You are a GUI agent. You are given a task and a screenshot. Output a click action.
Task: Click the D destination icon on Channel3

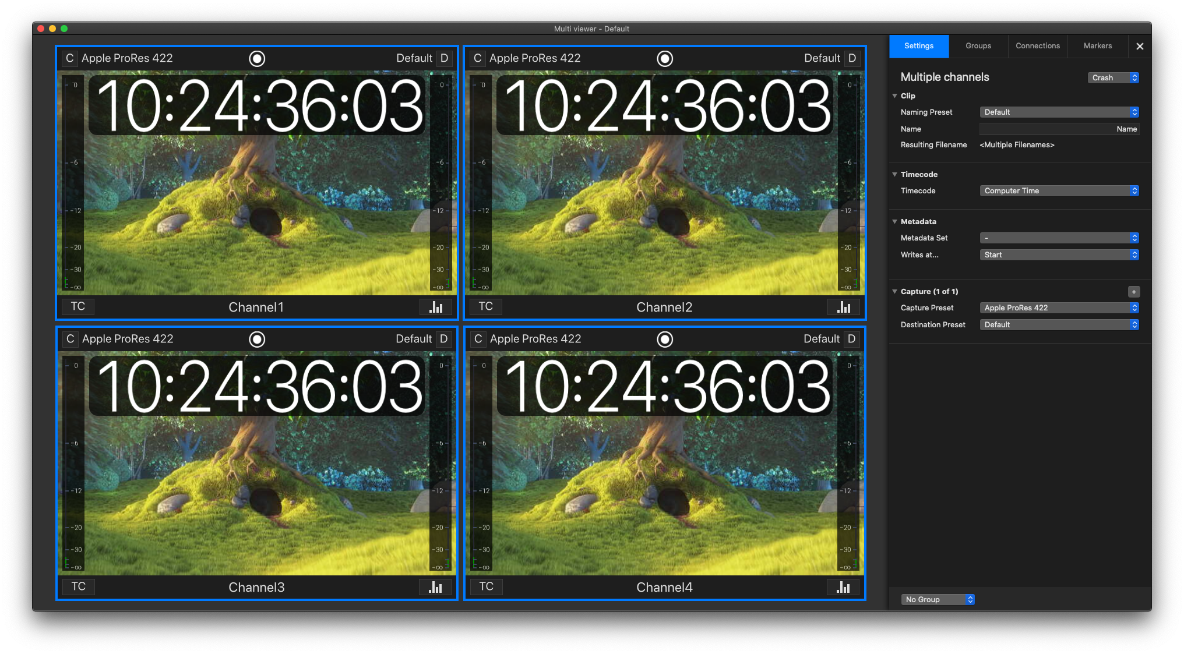tap(444, 339)
